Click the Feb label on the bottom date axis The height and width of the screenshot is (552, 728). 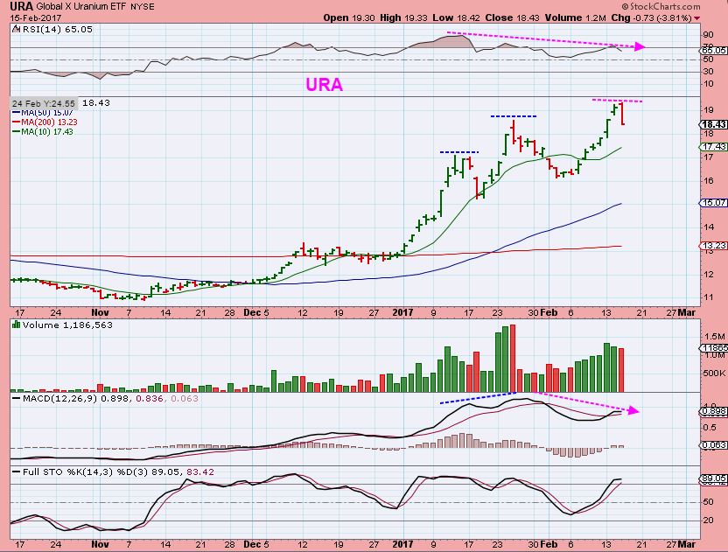(549, 544)
